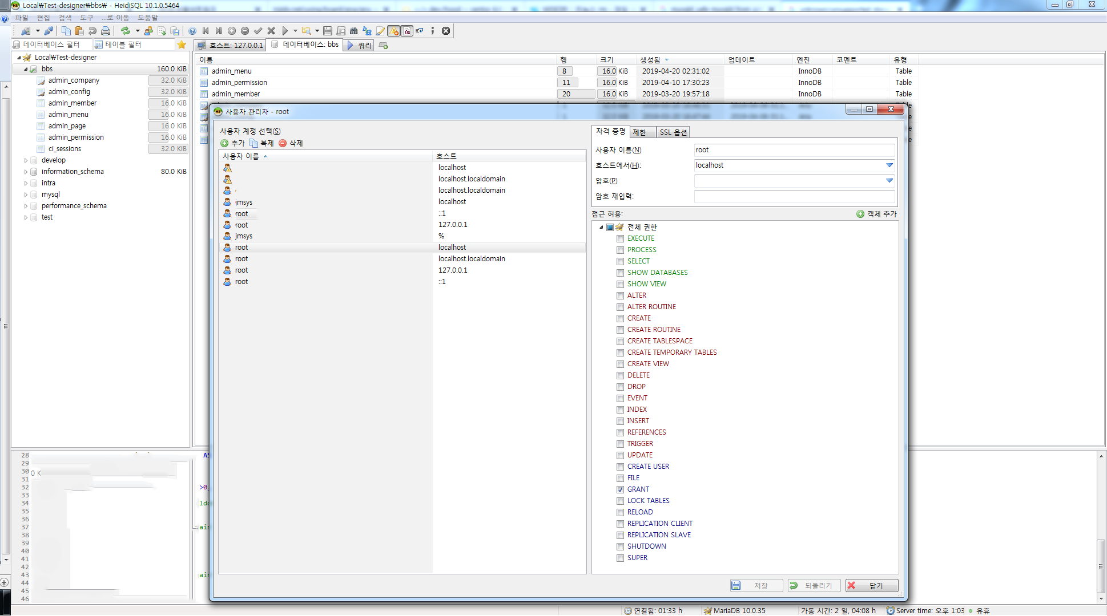Click the print toolbar icon
Viewport: 1107px width, 616px height.
[106, 31]
